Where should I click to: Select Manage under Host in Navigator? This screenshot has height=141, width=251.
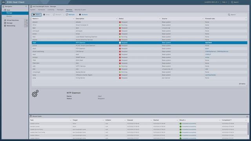(15, 13)
